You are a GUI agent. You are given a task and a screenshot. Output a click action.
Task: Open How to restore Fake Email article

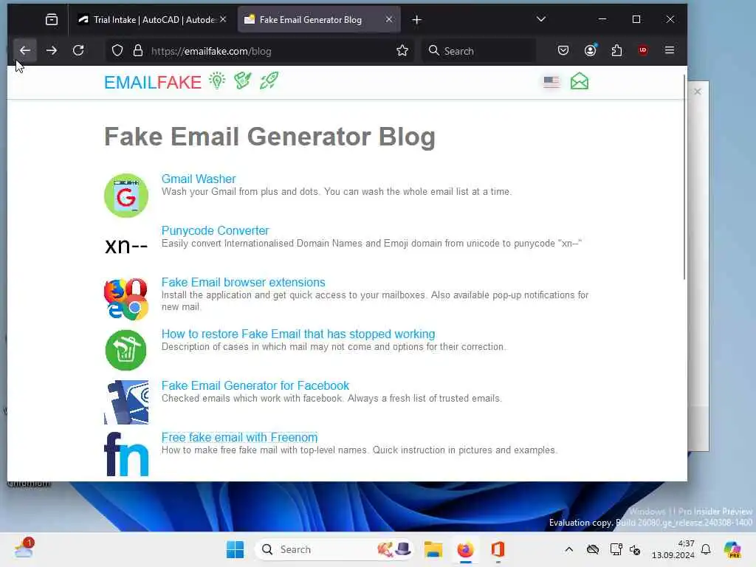pyautogui.click(x=298, y=334)
